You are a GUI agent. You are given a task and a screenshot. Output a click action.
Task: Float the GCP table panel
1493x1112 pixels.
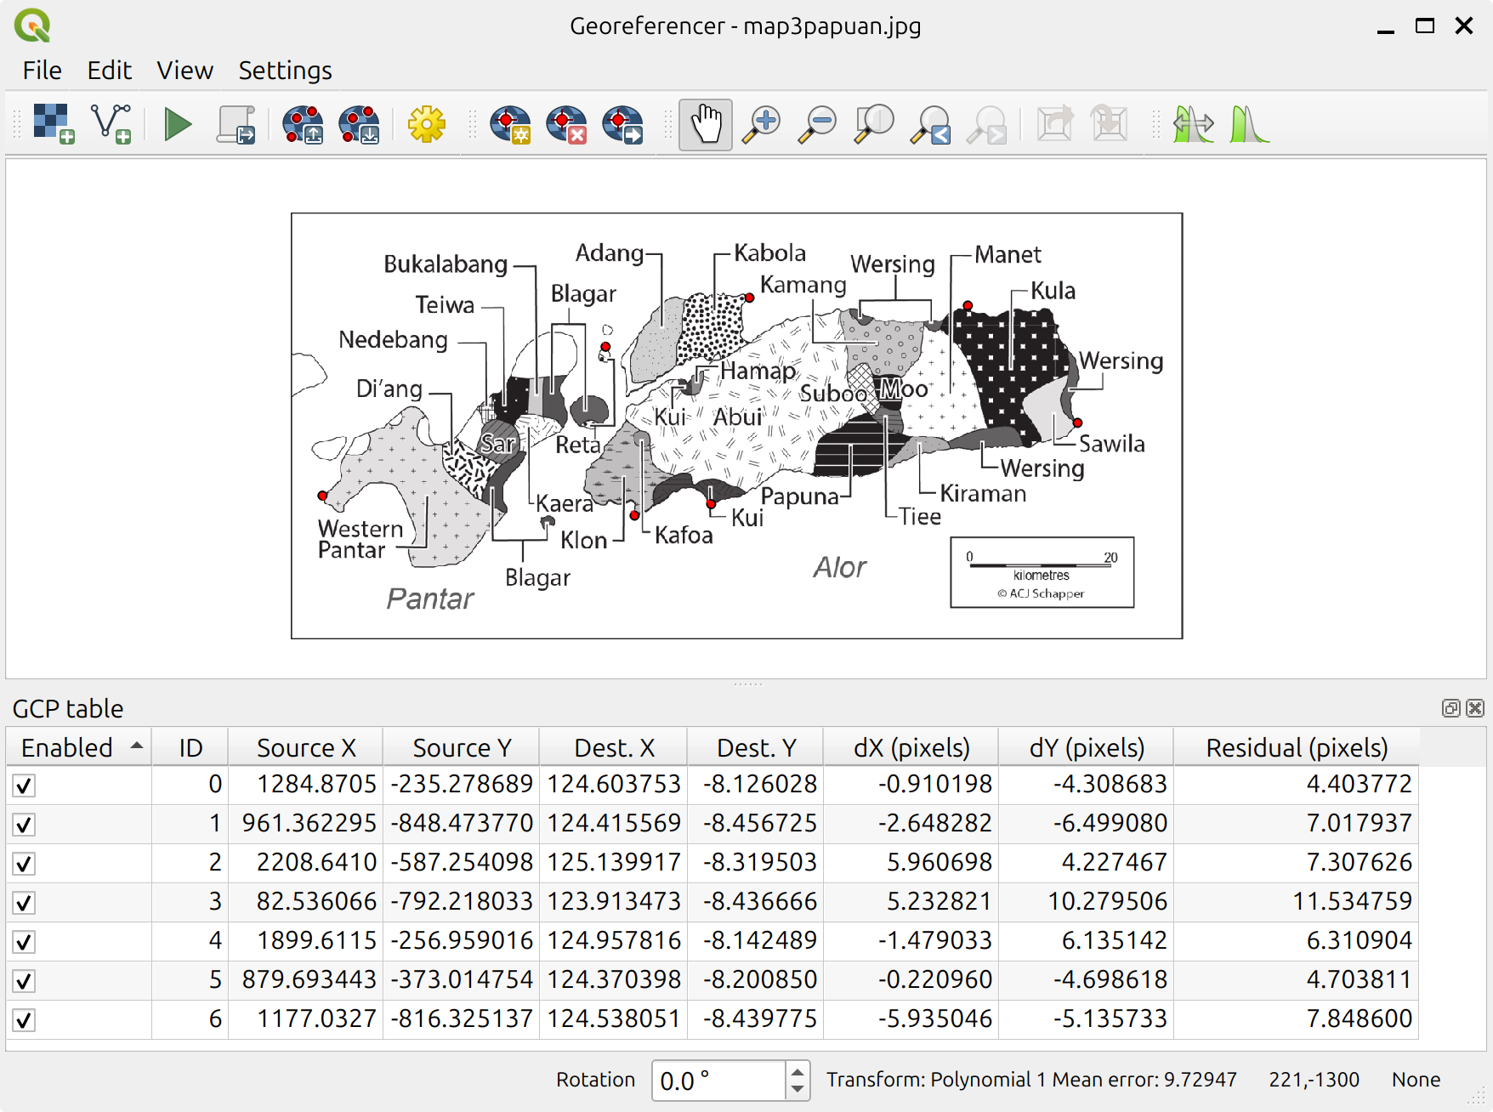point(1450,708)
